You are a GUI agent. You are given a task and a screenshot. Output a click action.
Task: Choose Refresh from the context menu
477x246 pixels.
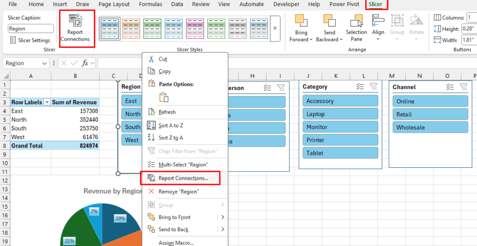pyautogui.click(x=185, y=112)
